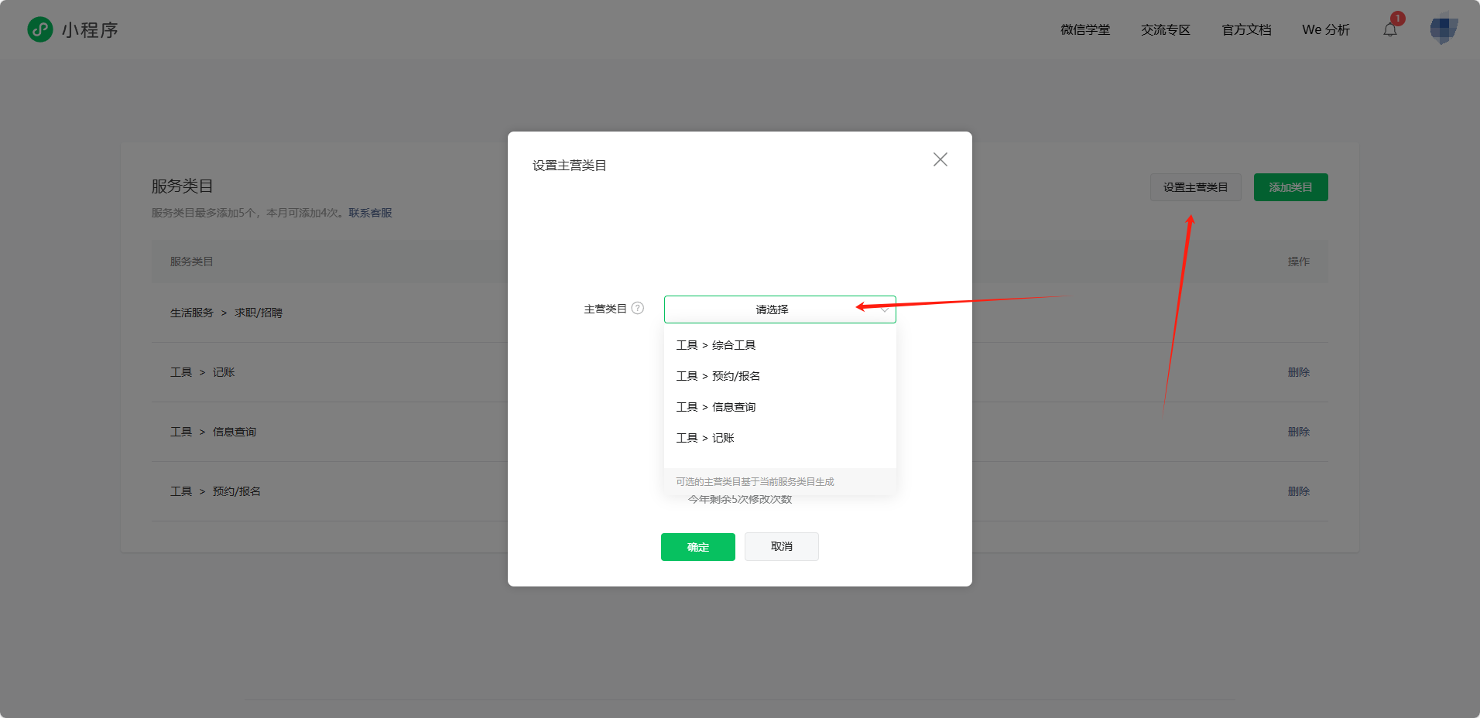Select the 工具 > 综合工具 option
Image resolution: width=1480 pixels, height=718 pixels.
tap(716, 344)
